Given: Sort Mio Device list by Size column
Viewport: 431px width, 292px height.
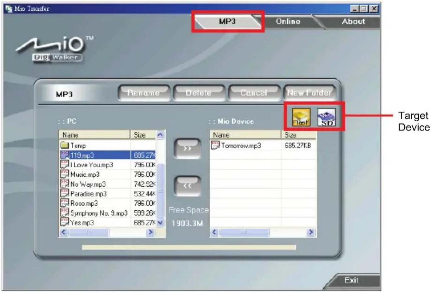Looking at the screenshot, I should click(x=299, y=135).
